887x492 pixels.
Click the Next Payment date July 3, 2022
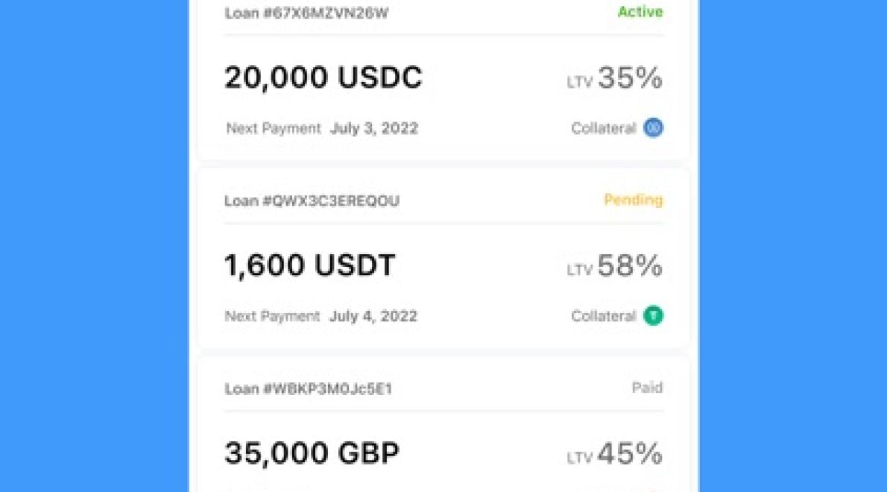click(x=373, y=128)
